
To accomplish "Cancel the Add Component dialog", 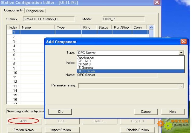I will click(x=146, y=112).
